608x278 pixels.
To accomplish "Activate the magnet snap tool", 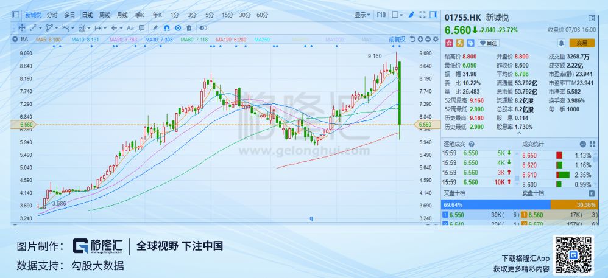I will (166, 28).
